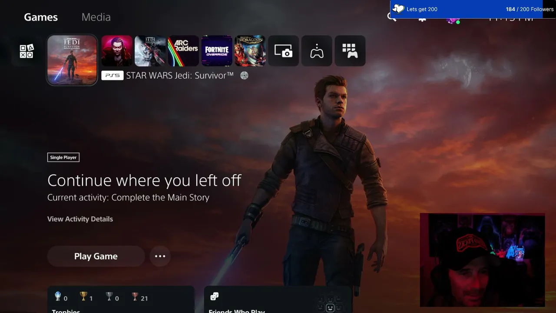Open the PlayStation Store/Explore icon beside game tiles
556x313 pixels.
tap(26, 51)
